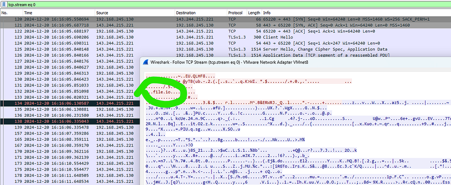This screenshot has width=451, height=185.
Task: Select packet 139 in the list
Action: click(69, 128)
